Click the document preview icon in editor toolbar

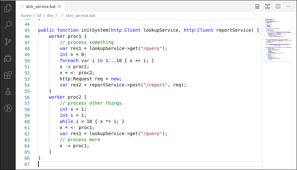(x=257, y=6)
